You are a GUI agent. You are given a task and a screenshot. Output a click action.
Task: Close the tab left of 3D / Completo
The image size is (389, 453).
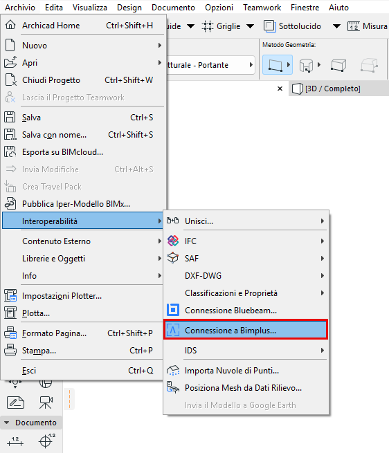(x=280, y=89)
